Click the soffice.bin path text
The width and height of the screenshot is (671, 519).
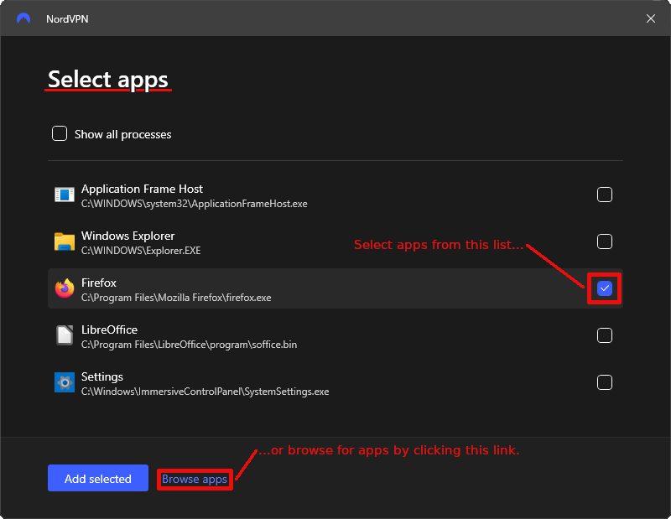(190, 345)
